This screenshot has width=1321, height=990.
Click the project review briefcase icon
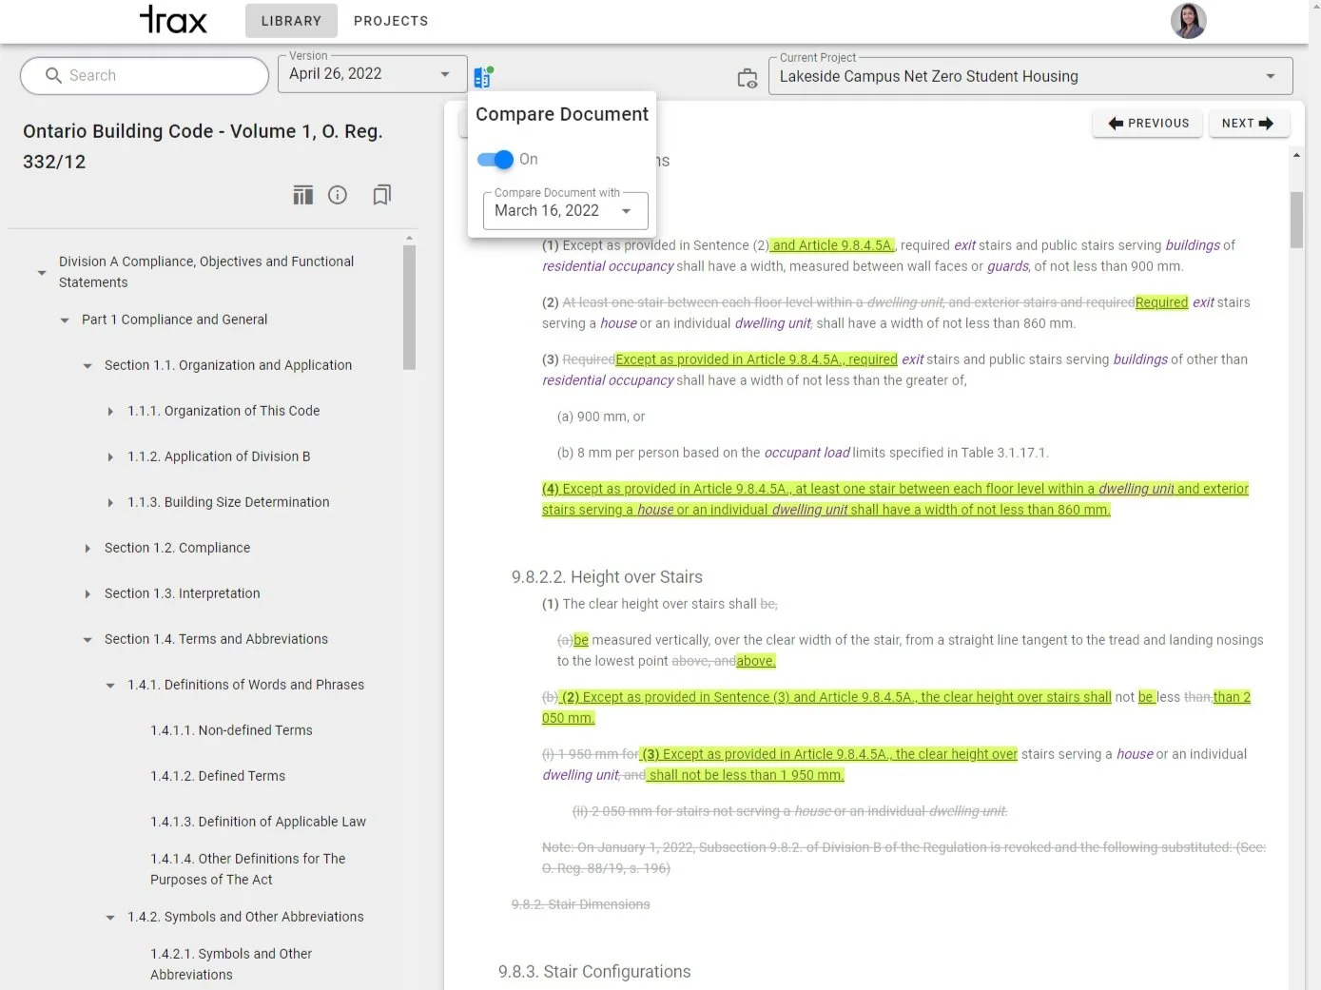coord(748,79)
